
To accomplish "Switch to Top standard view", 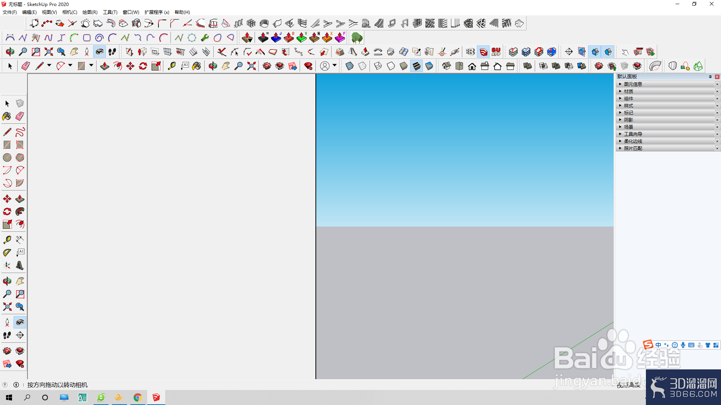I will 459,66.
